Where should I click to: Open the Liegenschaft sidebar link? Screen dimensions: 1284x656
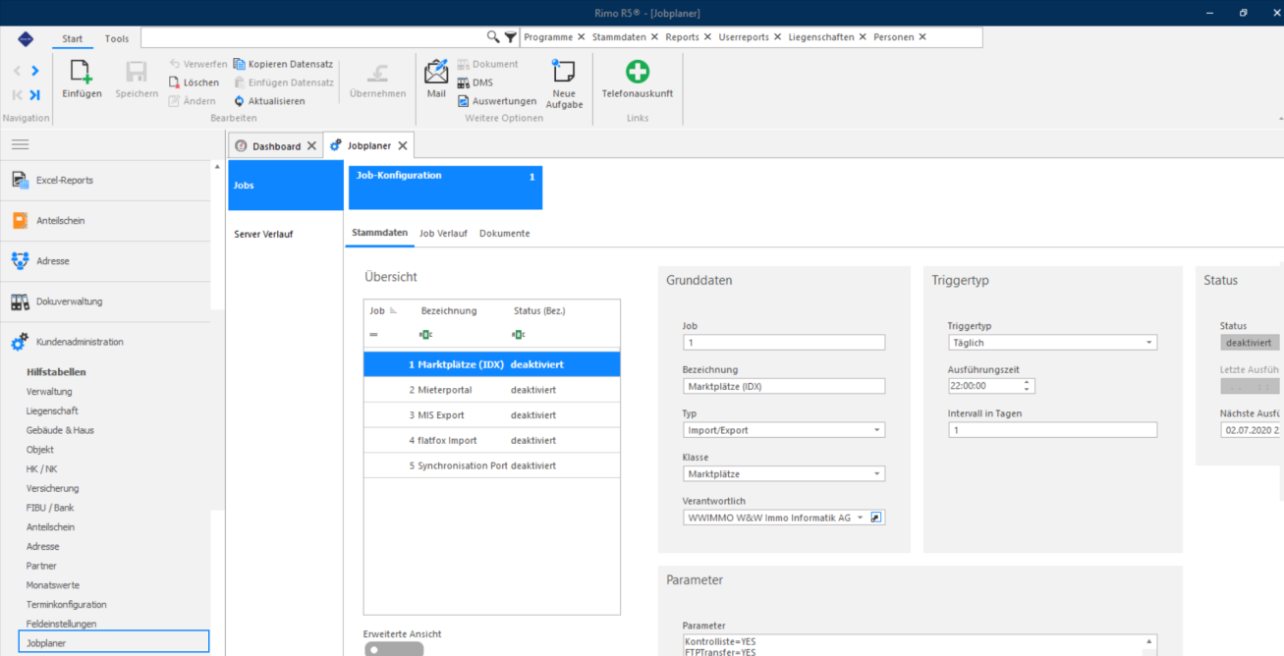click(52, 410)
